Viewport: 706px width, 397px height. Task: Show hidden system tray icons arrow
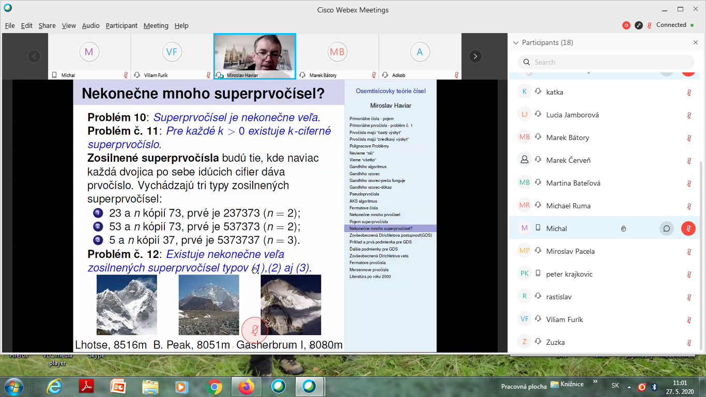(x=629, y=387)
